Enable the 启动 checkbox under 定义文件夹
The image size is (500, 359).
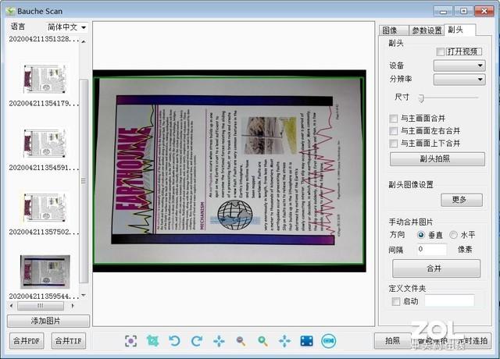tap(396, 301)
